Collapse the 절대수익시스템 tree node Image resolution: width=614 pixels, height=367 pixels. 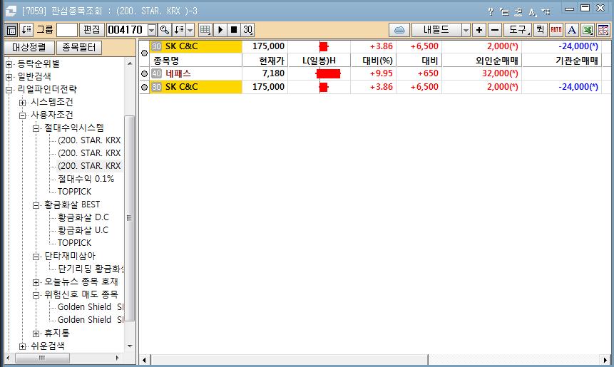(x=36, y=128)
